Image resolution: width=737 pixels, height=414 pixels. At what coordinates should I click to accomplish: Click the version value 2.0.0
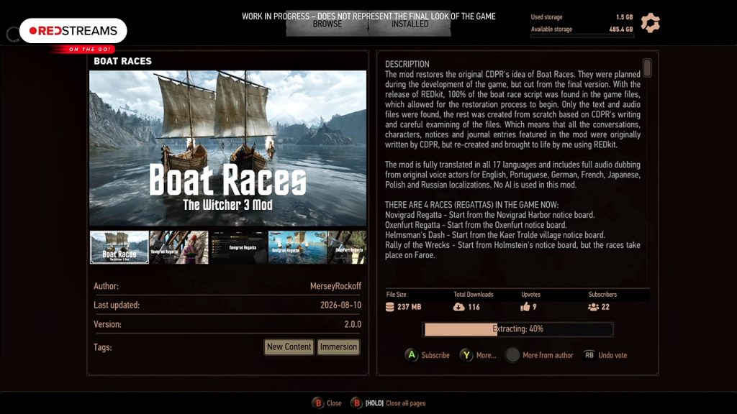coord(353,324)
